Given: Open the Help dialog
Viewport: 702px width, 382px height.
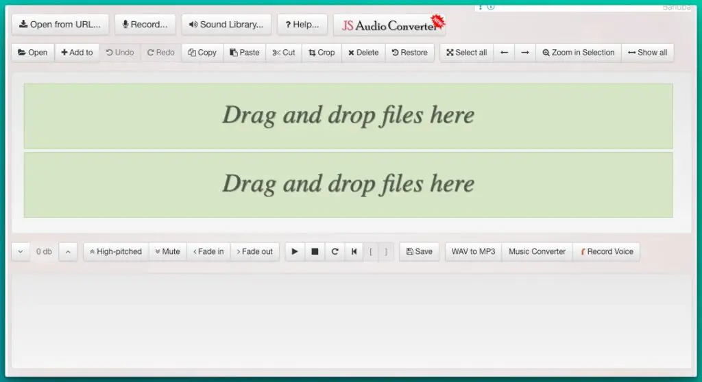Looking at the screenshot, I should tap(302, 25).
